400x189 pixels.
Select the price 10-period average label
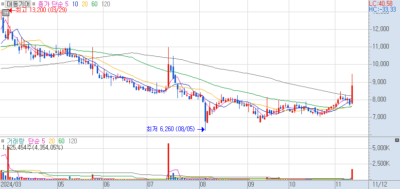(75, 4)
